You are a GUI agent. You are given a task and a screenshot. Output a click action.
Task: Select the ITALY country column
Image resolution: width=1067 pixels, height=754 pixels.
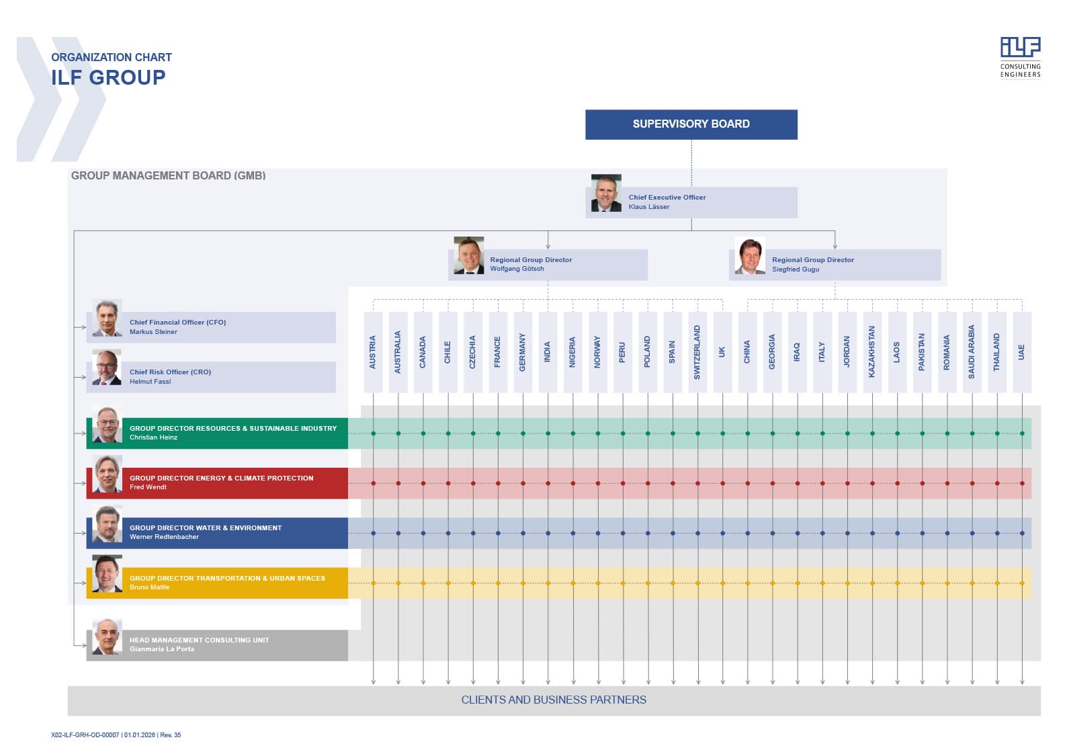822,352
